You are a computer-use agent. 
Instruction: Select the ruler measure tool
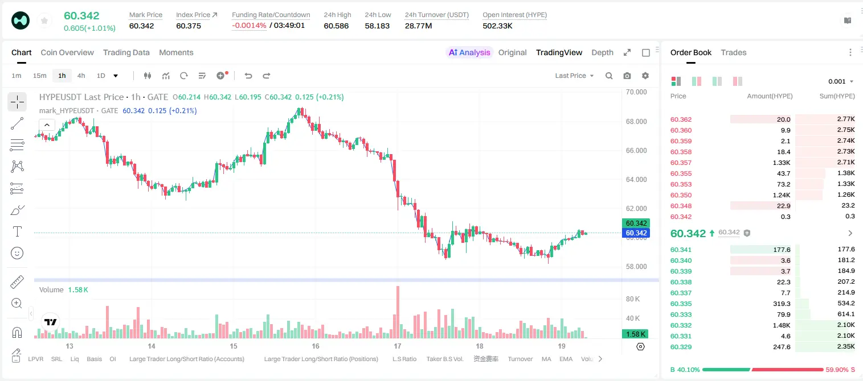(x=17, y=282)
